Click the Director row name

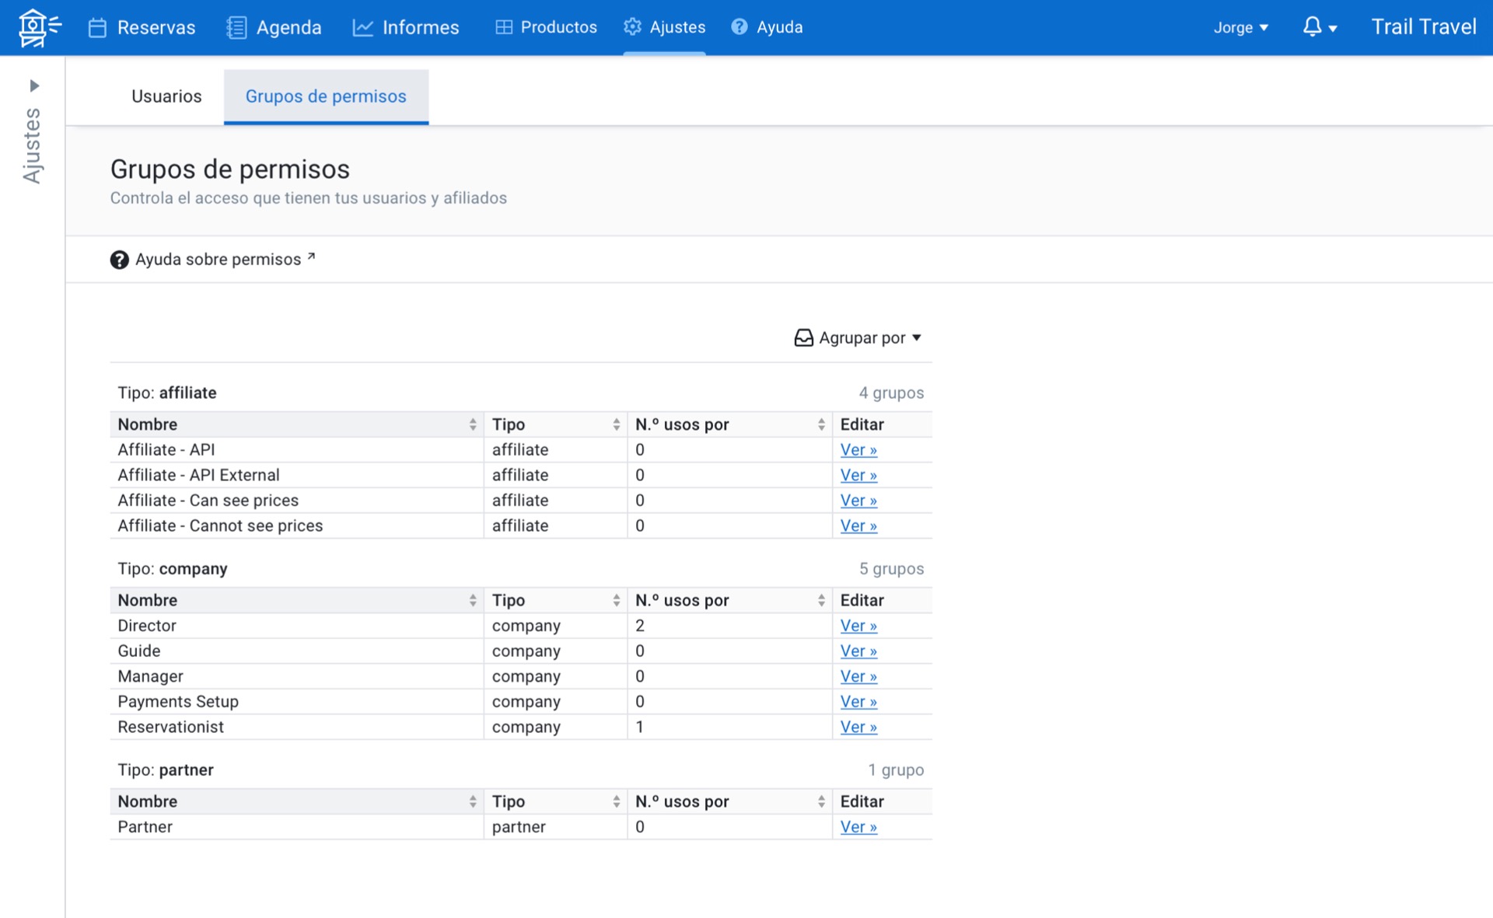click(x=147, y=626)
